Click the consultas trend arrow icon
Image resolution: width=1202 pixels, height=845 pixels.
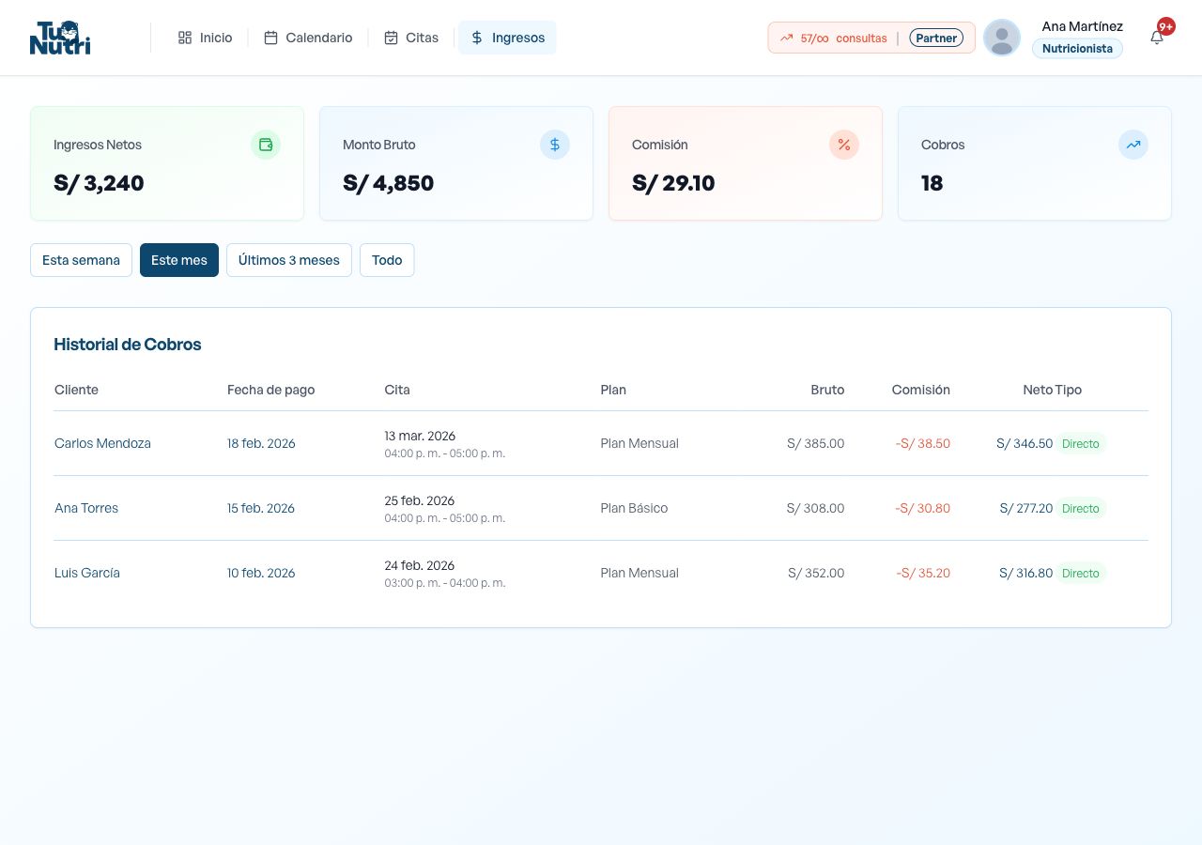[x=787, y=38]
